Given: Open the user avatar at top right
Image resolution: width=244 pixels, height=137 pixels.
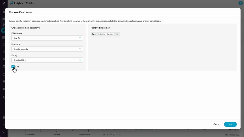Looking at the screenshot, I should (x=240, y=3).
